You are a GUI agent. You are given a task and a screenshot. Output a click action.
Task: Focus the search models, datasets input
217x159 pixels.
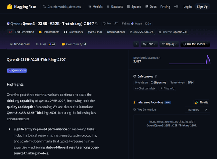click(62, 7)
